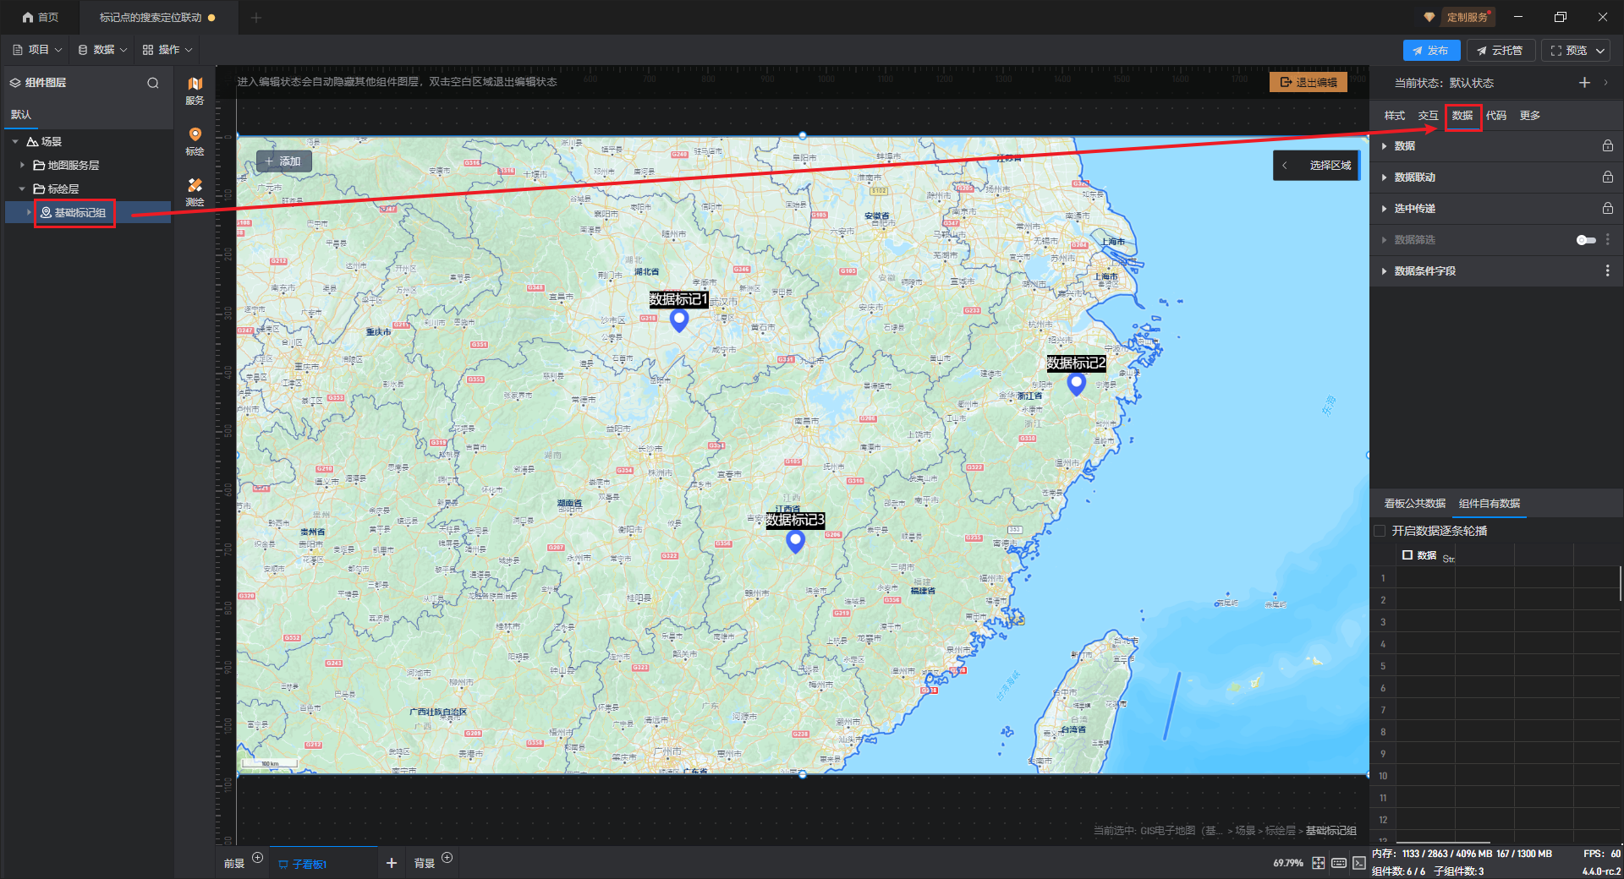Click the plus circle next to 前景
Screen dimensions: 1624x879
pyautogui.click(x=258, y=858)
